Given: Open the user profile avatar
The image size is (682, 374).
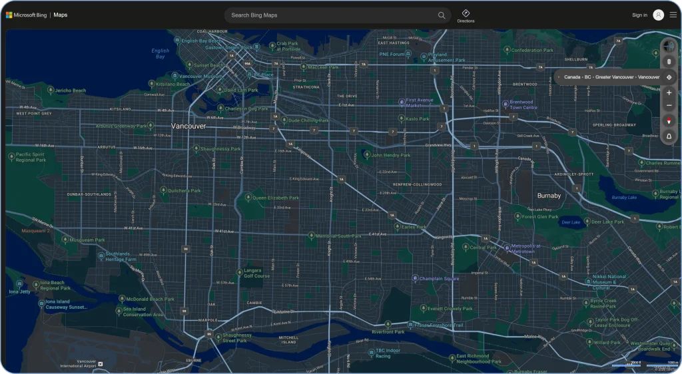Looking at the screenshot, I should [659, 15].
